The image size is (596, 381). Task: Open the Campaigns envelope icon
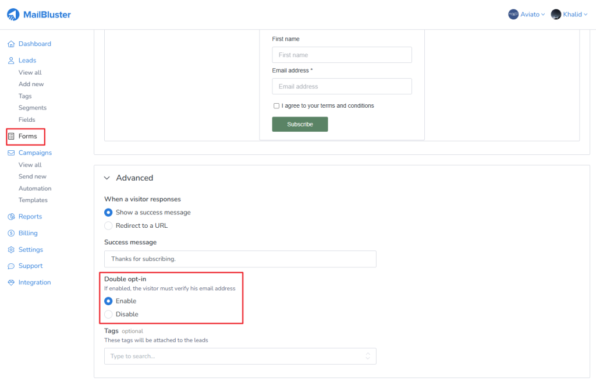click(10, 153)
